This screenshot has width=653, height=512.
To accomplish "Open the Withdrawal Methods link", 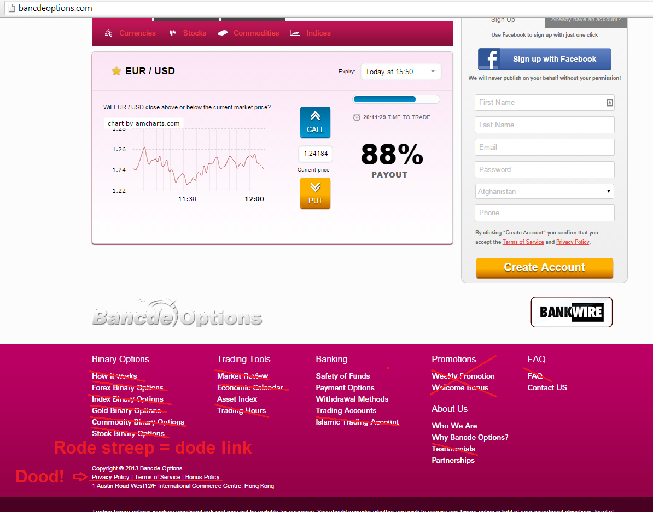I will [352, 399].
